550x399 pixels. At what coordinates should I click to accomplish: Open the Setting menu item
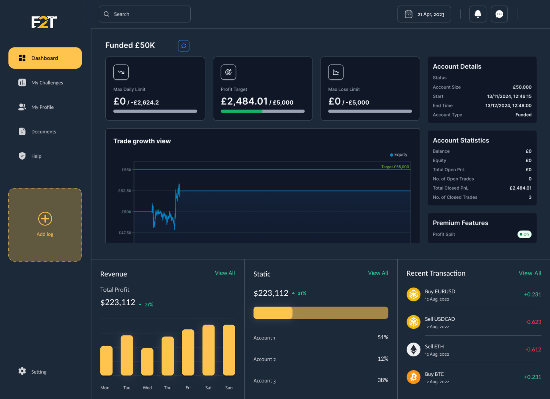tap(38, 372)
